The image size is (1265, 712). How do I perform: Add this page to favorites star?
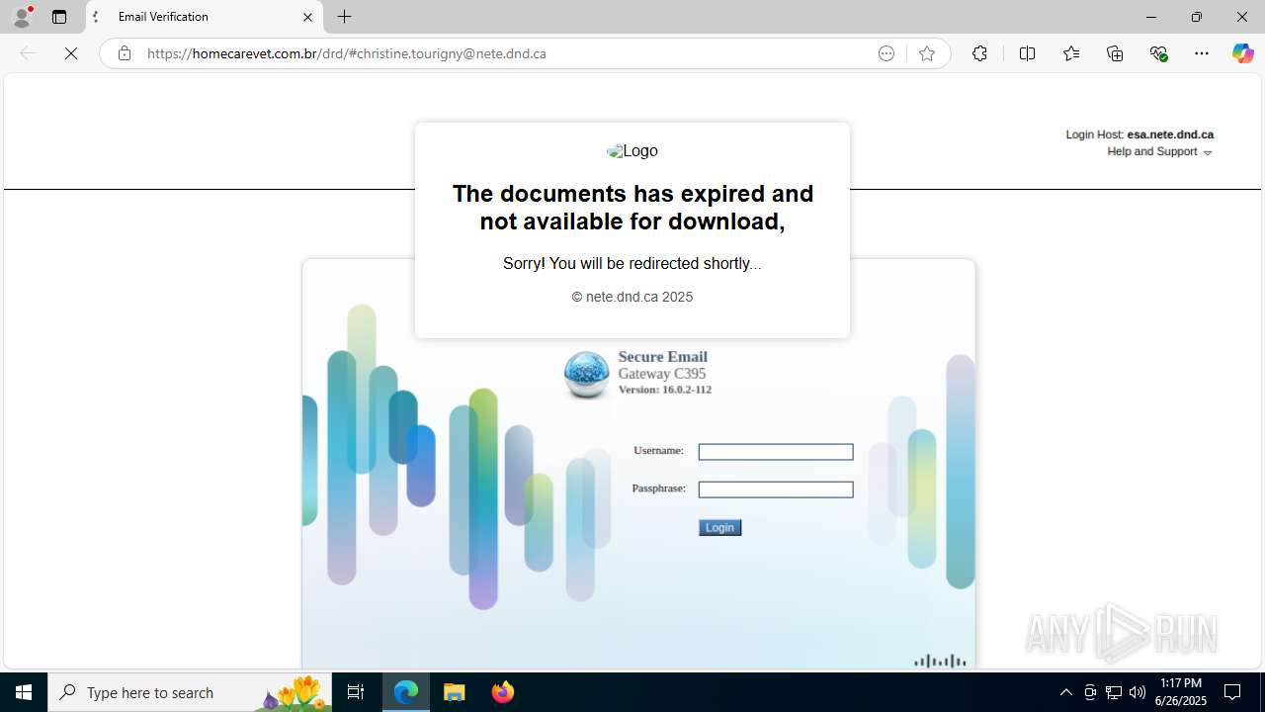point(926,53)
